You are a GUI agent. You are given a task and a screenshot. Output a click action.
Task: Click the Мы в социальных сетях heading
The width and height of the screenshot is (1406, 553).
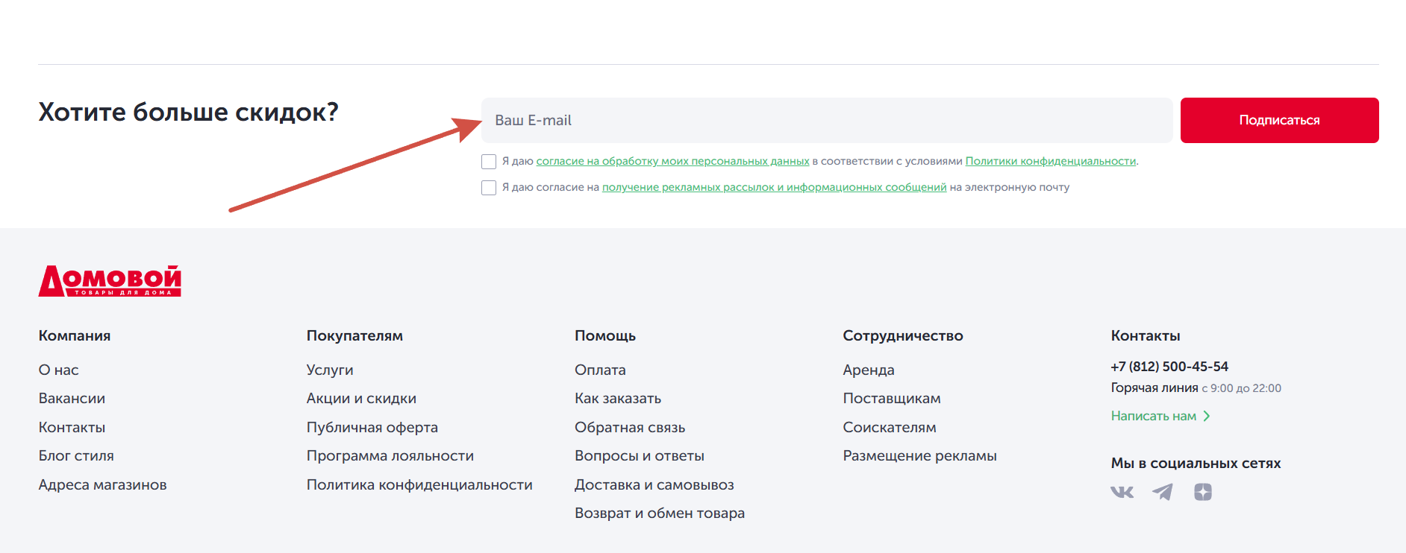click(x=1196, y=463)
